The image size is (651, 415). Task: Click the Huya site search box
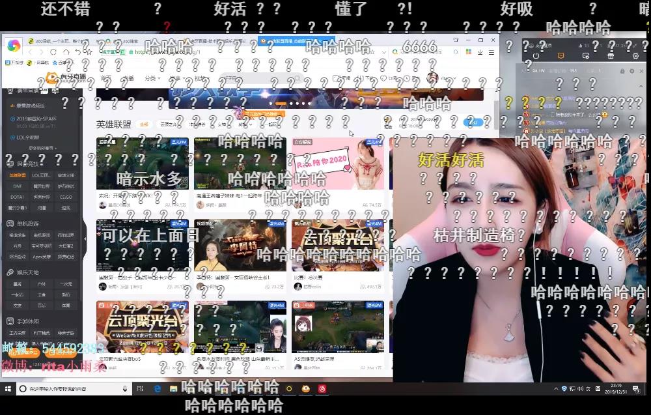(261, 78)
